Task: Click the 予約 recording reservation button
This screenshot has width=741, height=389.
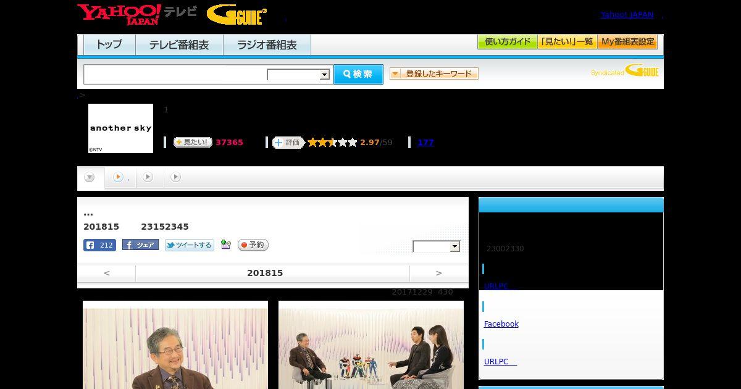Action: point(253,245)
